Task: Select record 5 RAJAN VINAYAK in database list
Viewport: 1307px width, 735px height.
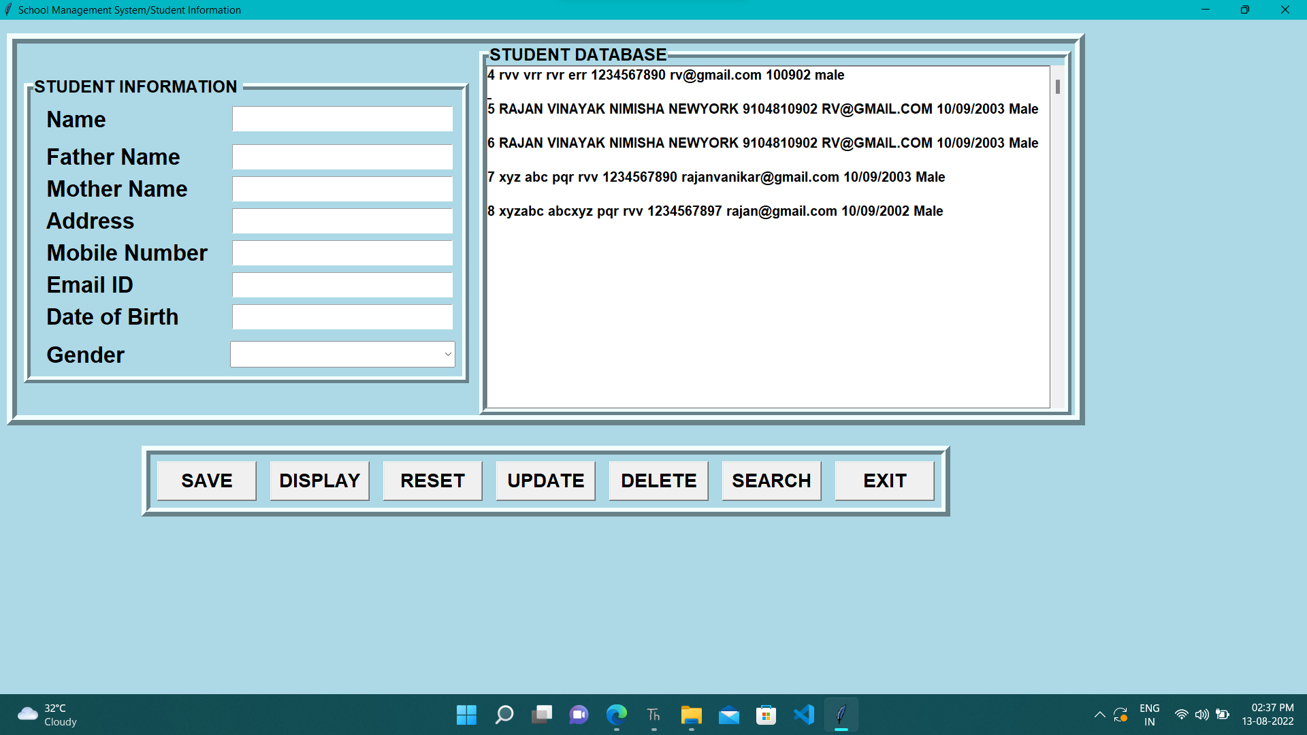Action: [762, 109]
